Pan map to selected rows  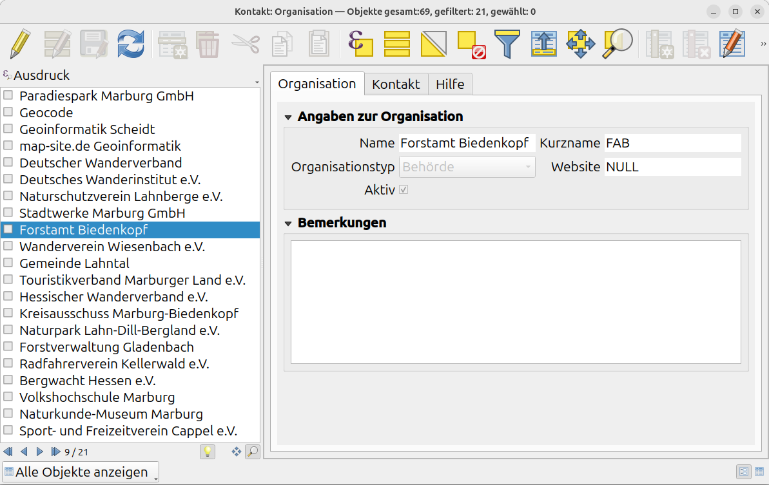pyautogui.click(x=581, y=44)
